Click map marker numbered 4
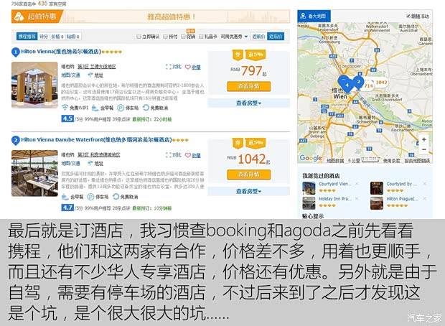The width and height of the screenshot is (445, 326). [347, 85]
